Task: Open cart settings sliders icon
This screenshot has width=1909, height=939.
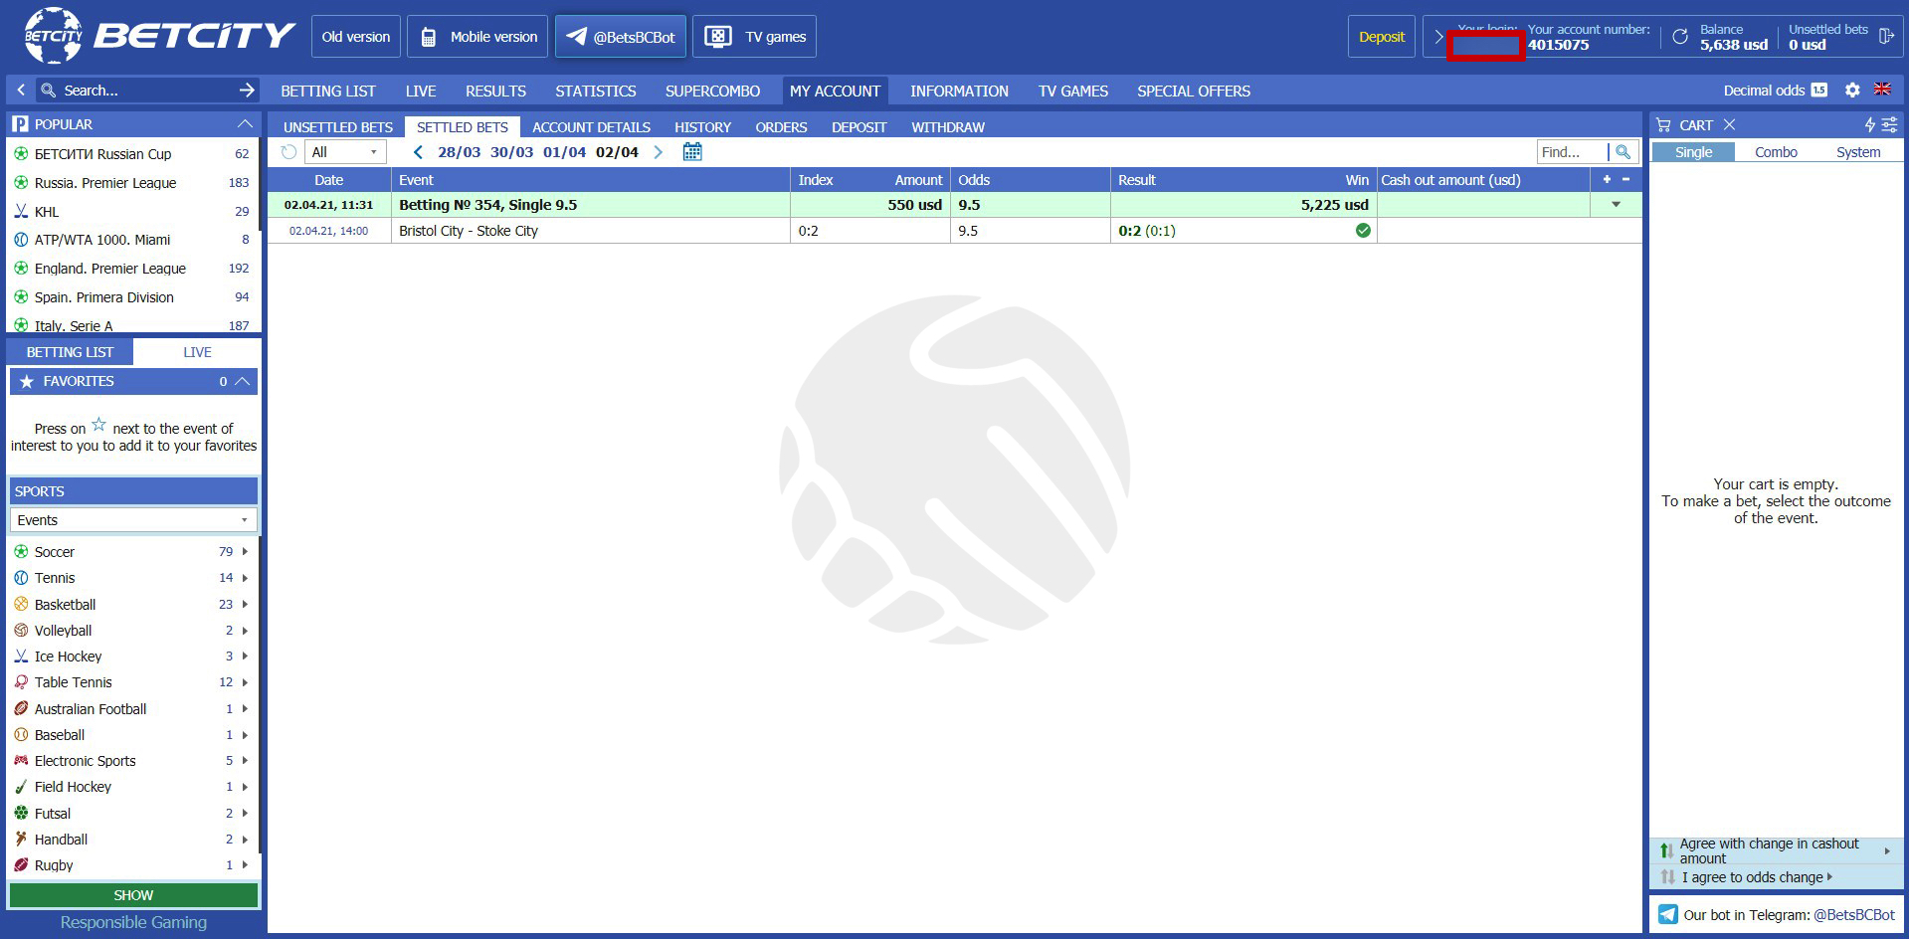Action: (1889, 124)
